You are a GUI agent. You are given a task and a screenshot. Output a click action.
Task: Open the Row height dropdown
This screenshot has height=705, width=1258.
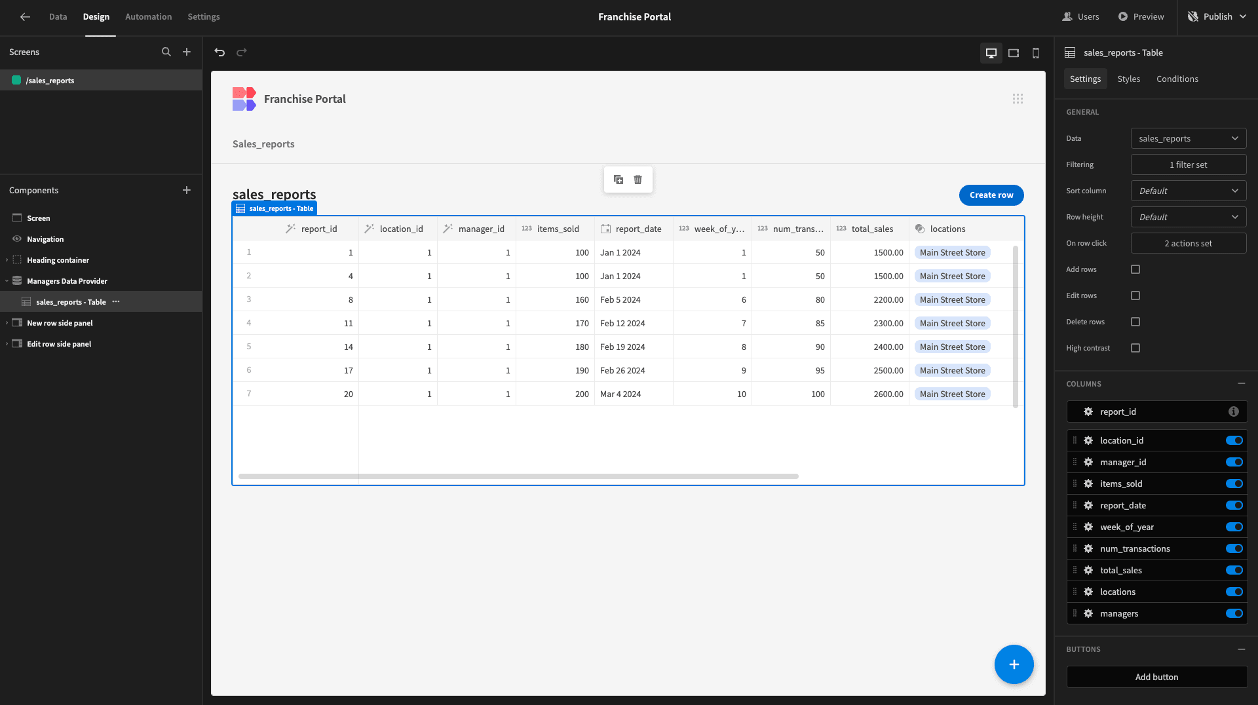(1189, 217)
